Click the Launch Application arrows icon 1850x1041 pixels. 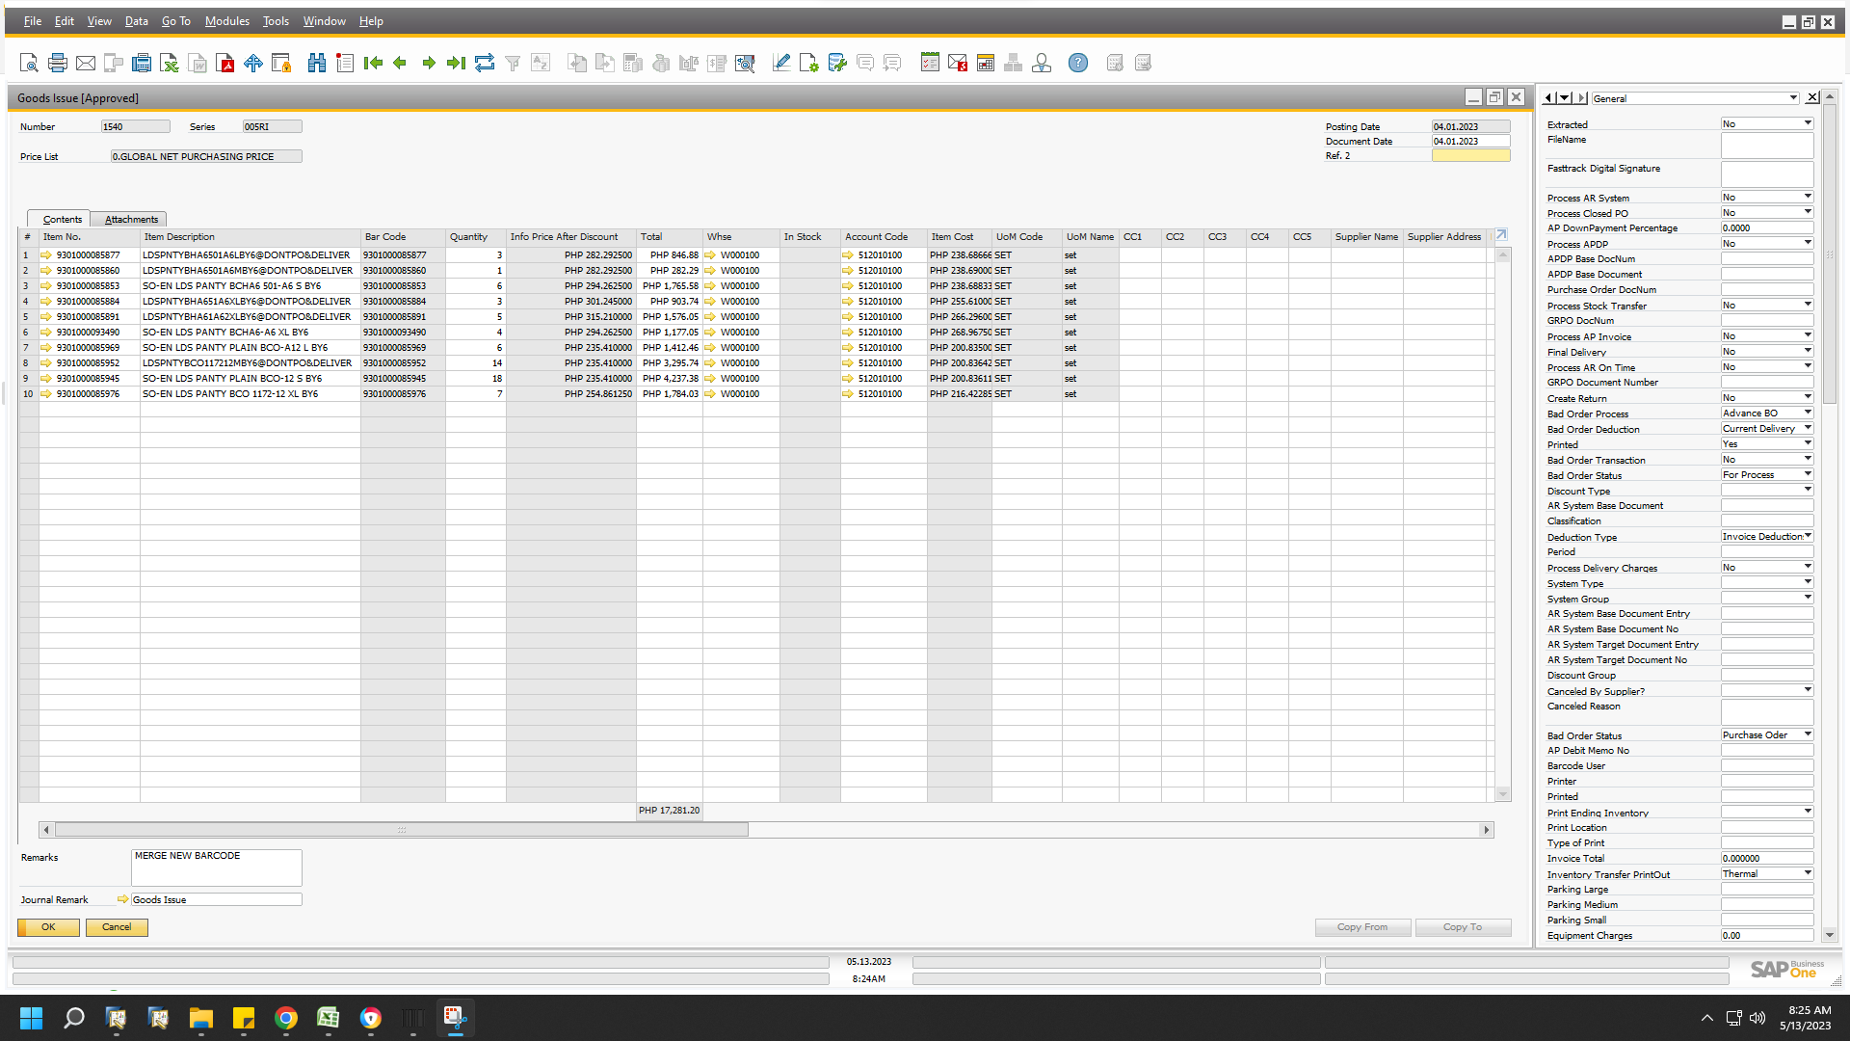[x=253, y=64]
